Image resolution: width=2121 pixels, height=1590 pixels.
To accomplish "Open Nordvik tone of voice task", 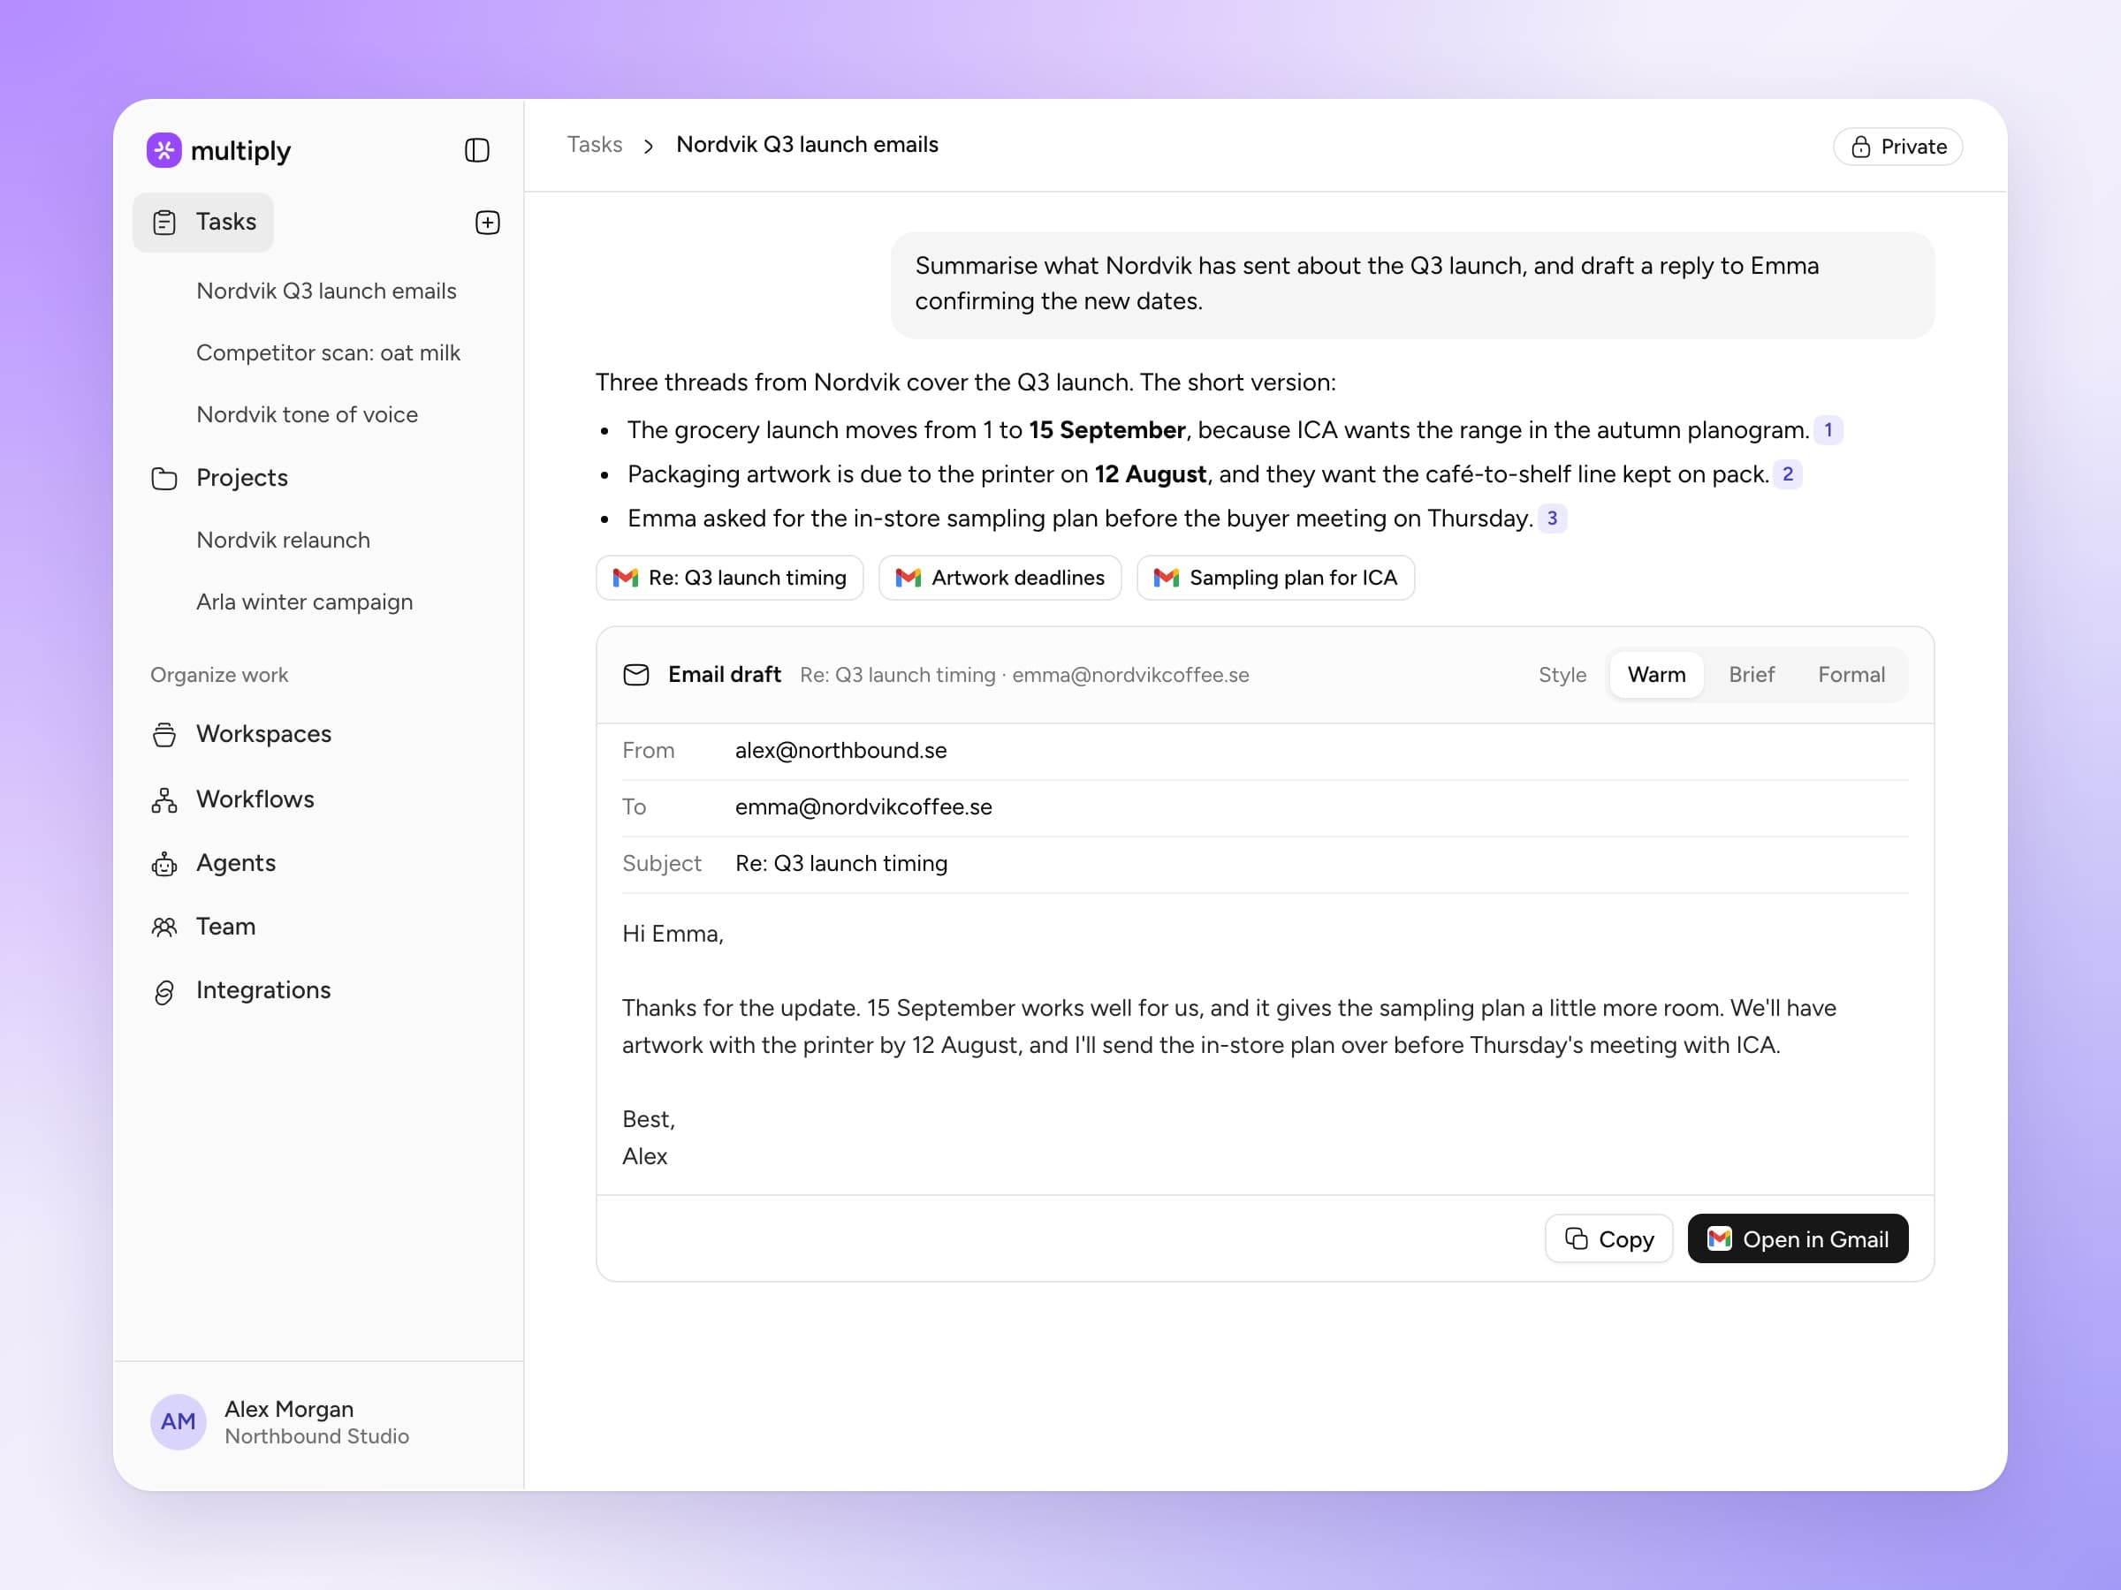I will pos(307,415).
